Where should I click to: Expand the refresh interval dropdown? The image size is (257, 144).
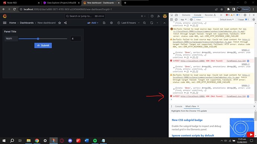[x=157, y=23]
